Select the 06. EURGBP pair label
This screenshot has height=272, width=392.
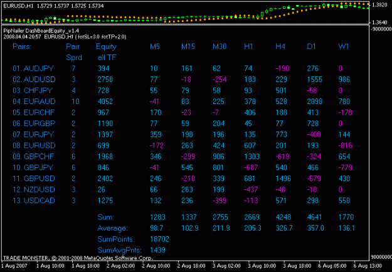34,123
